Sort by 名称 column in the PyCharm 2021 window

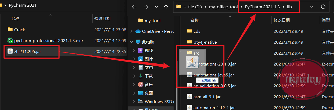click(15, 18)
